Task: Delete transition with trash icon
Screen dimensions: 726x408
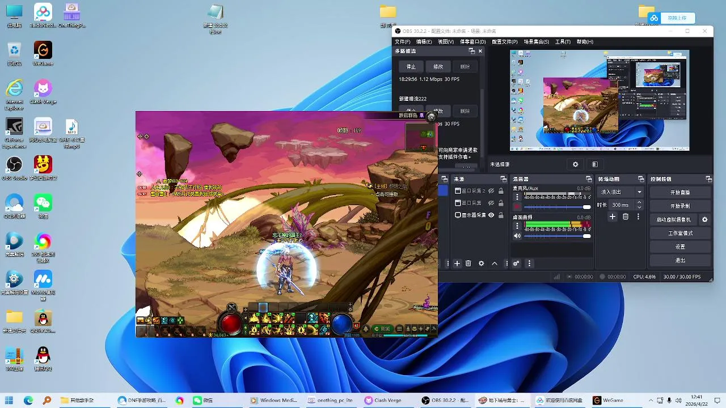Action: point(626,216)
